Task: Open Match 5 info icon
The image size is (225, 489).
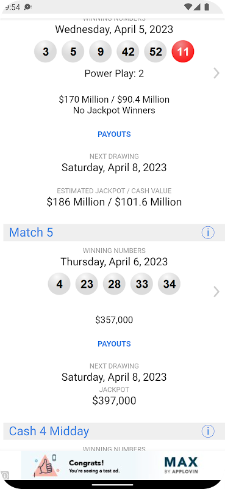Action: [208, 233]
